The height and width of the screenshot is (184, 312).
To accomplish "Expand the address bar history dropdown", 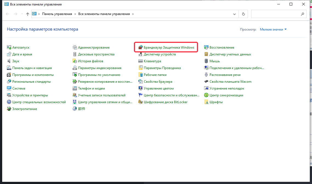I will coord(234,14).
